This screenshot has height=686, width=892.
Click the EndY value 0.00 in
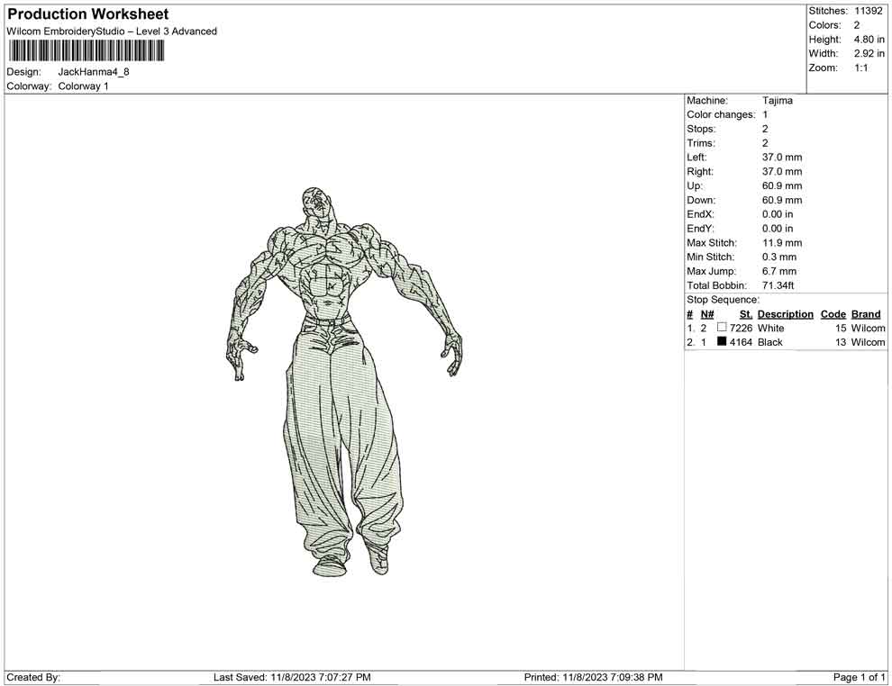(x=777, y=229)
